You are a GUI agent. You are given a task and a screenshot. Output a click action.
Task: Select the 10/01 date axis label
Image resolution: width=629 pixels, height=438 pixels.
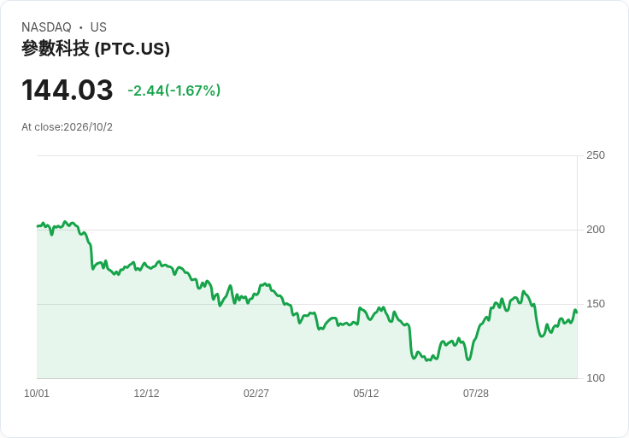(x=37, y=394)
